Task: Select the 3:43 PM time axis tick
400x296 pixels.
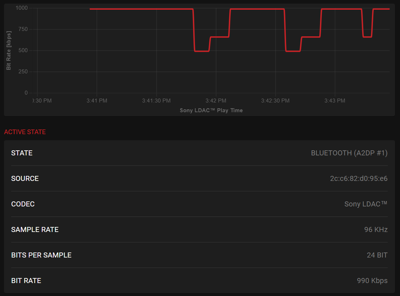Action: pyautogui.click(x=335, y=101)
